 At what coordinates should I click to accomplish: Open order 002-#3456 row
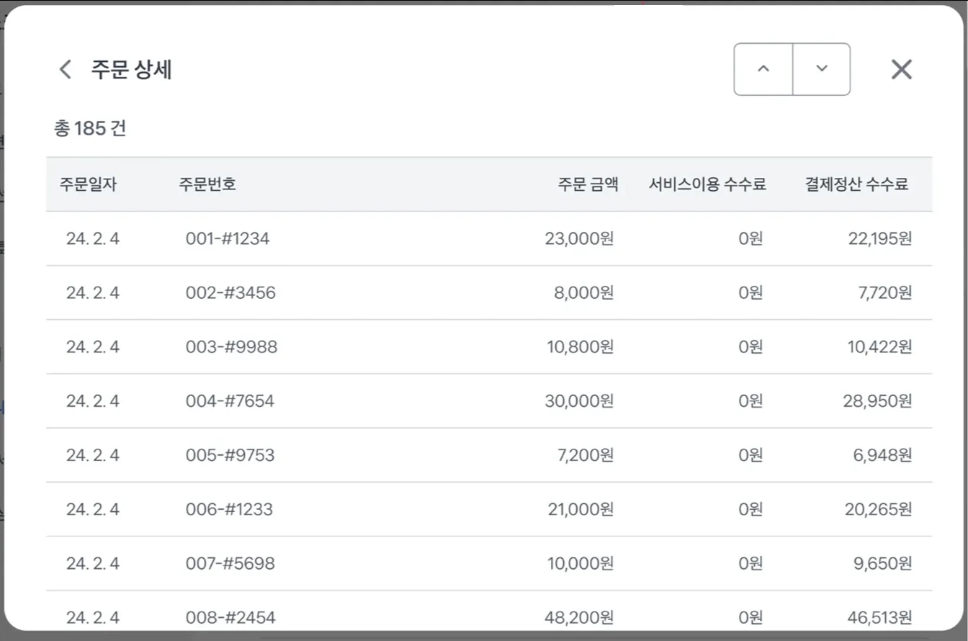coord(230,293)
